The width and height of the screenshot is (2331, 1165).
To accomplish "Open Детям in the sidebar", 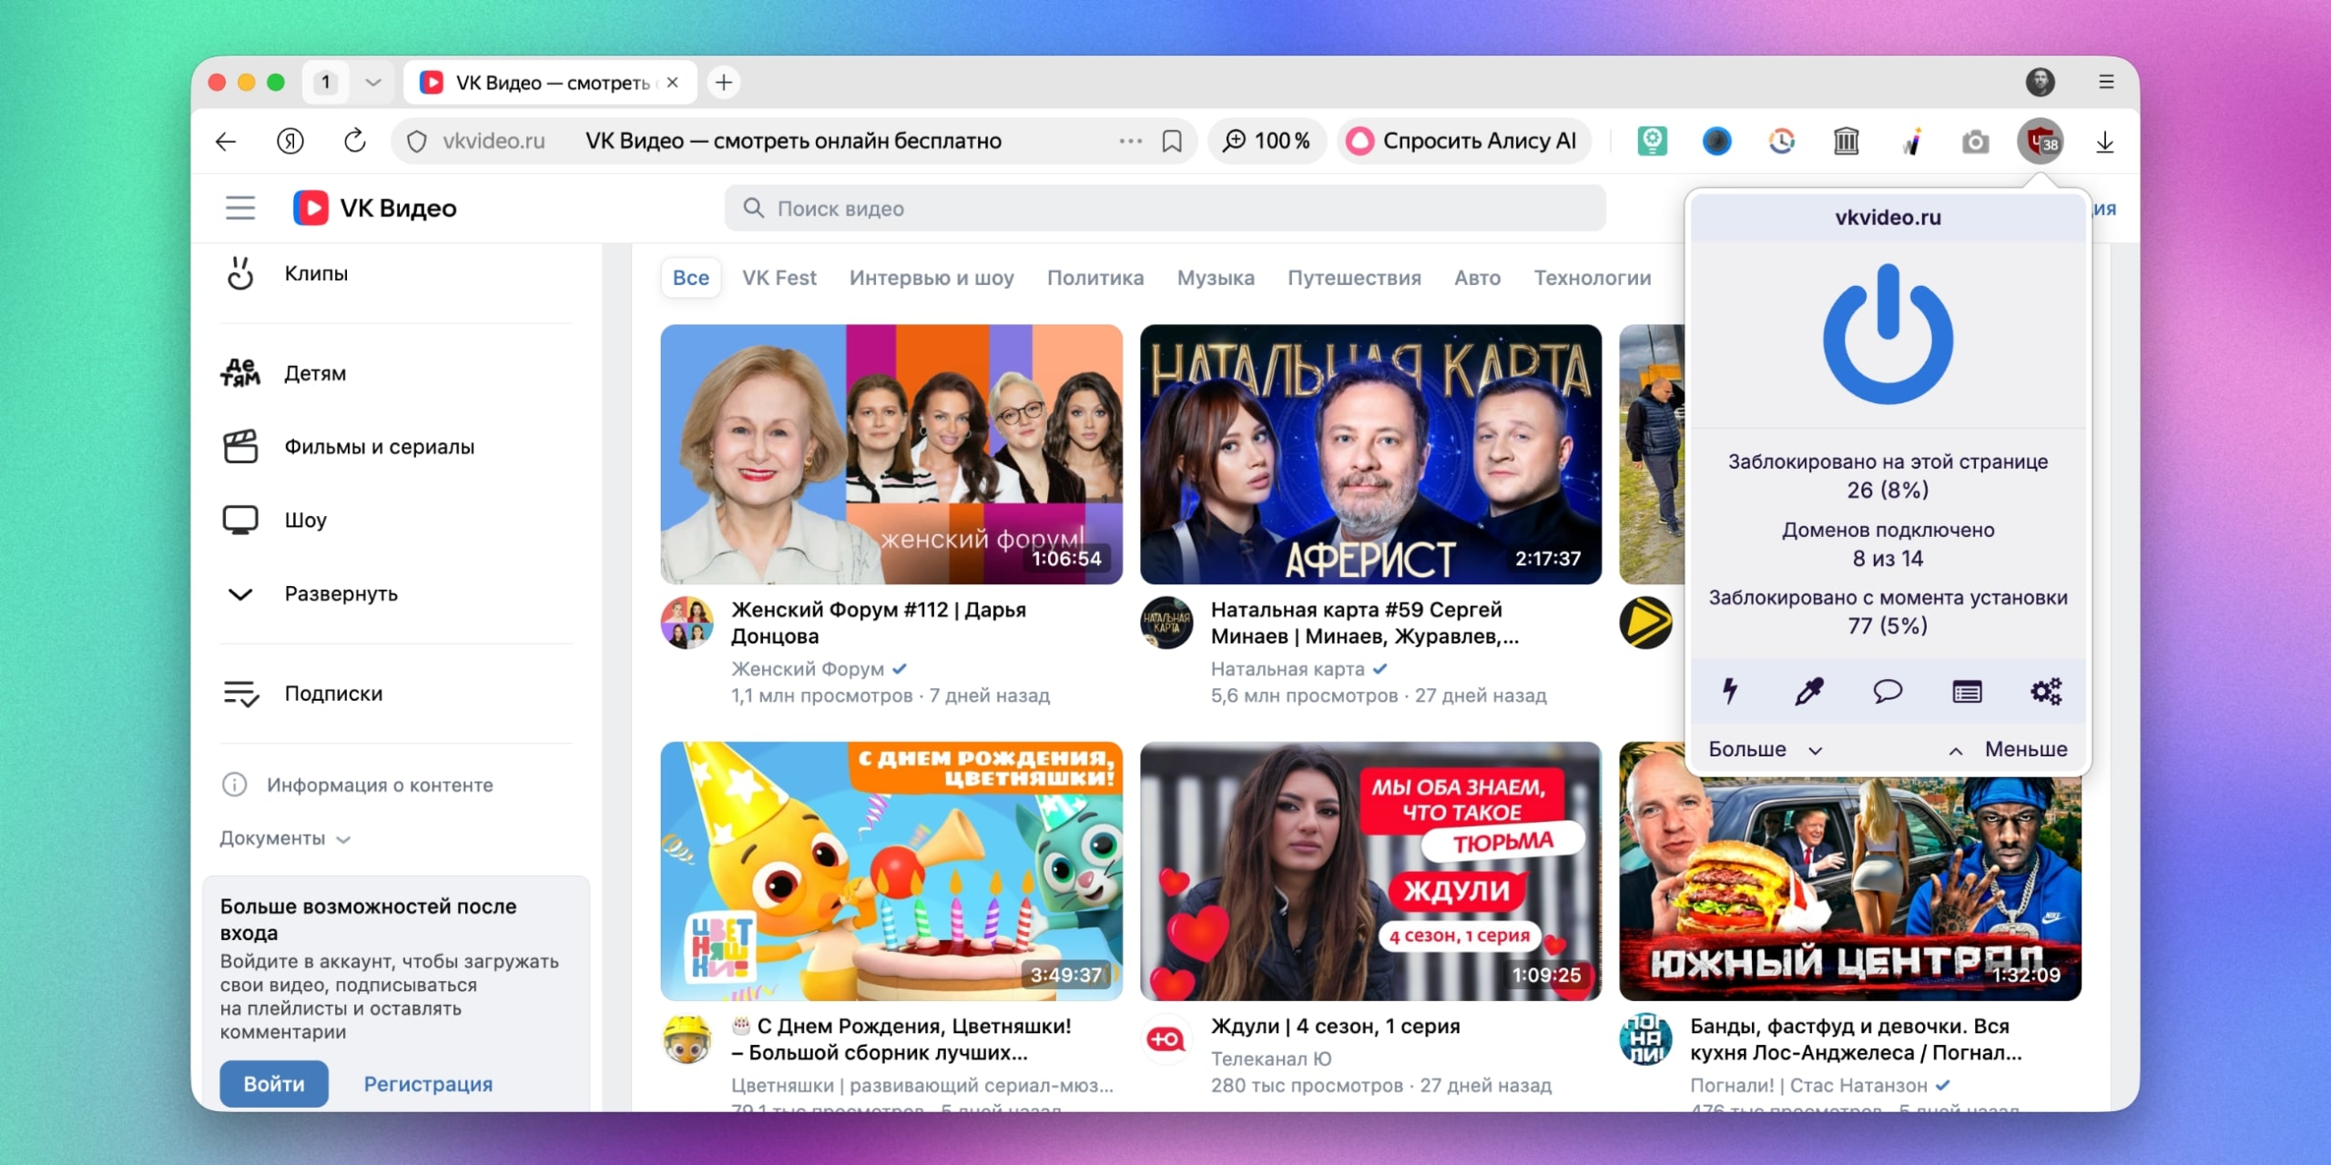I will pyautogui.click(x=396, y=373).
